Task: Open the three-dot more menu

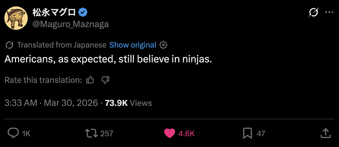Action: pos(329,13)
